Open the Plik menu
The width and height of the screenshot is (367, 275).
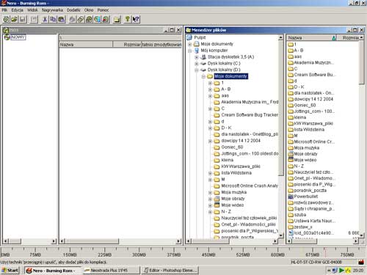[x=4, y=10]
